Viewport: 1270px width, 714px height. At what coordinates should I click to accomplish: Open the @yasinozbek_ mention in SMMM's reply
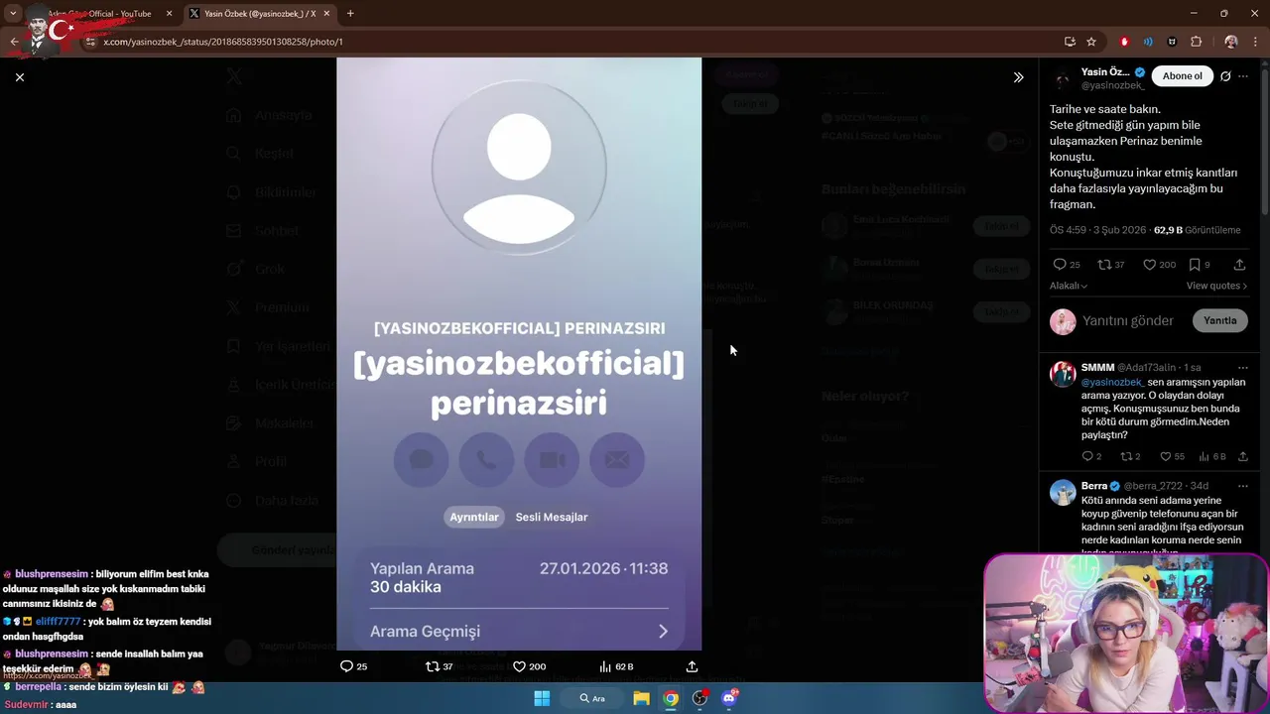(1113, 382)
